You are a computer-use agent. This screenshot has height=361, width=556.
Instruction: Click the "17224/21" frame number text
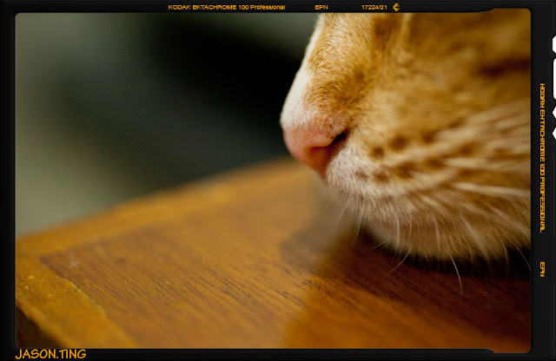click(374, 7)
